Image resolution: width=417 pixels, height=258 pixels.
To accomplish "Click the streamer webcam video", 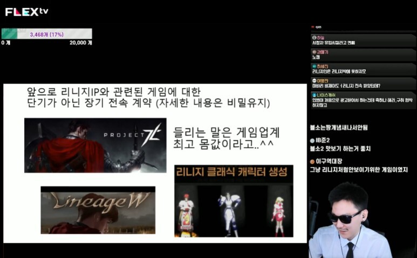I will pyautogui.click(x=350, y=220).
